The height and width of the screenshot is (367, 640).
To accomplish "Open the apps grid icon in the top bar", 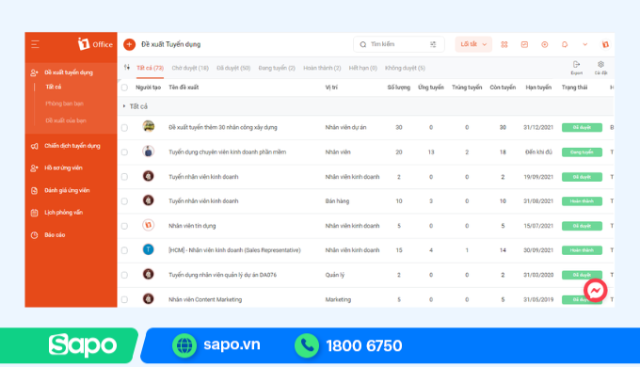I will [504, 44].
